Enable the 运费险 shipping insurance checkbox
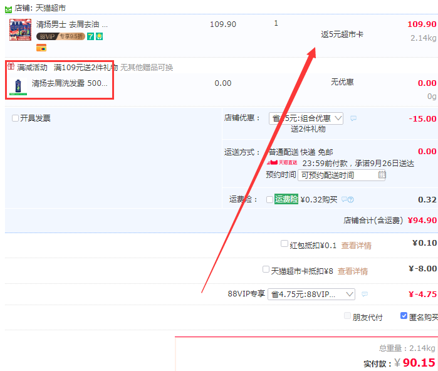 coord(269,199)
